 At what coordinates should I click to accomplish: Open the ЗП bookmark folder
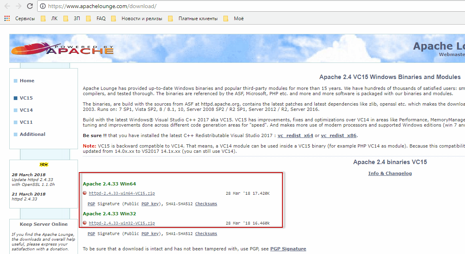72,19
